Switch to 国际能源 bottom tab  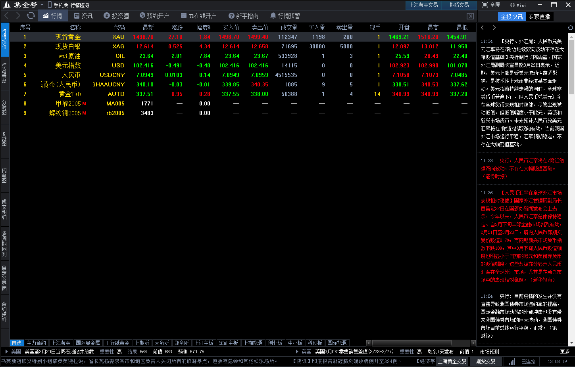pos(337,343)
